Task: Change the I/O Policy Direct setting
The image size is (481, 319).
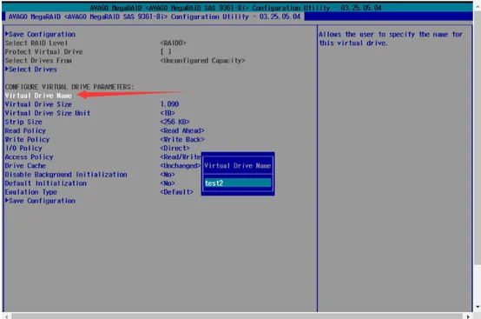Action: click(x=175, y=148)
